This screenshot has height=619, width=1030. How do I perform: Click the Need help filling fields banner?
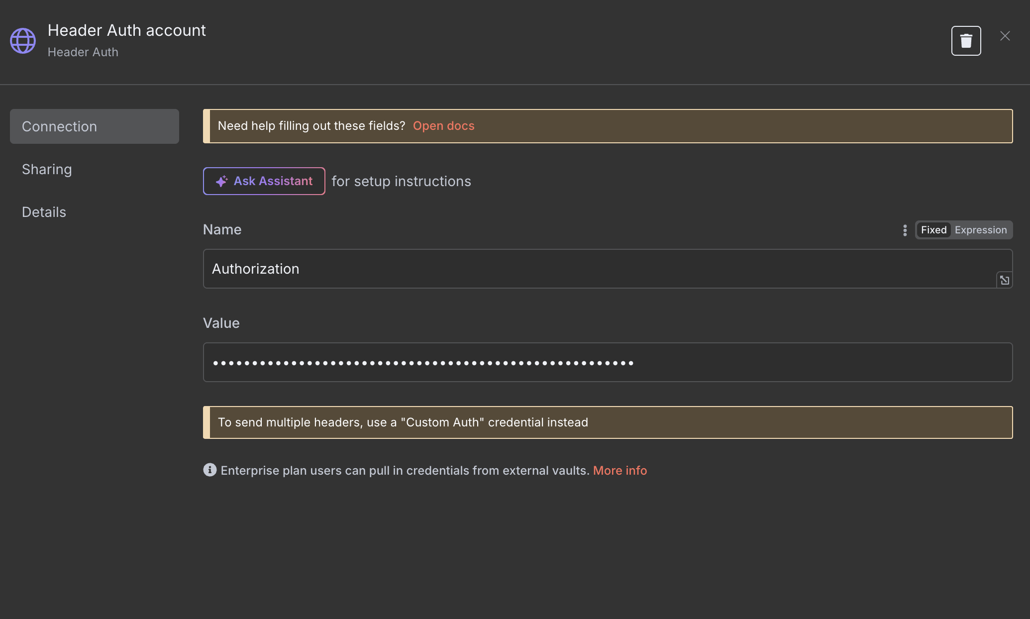click(608, 126)
